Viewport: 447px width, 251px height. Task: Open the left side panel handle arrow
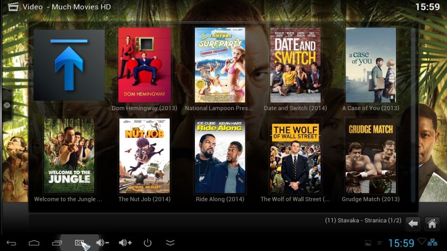click(x=7, y=105)
